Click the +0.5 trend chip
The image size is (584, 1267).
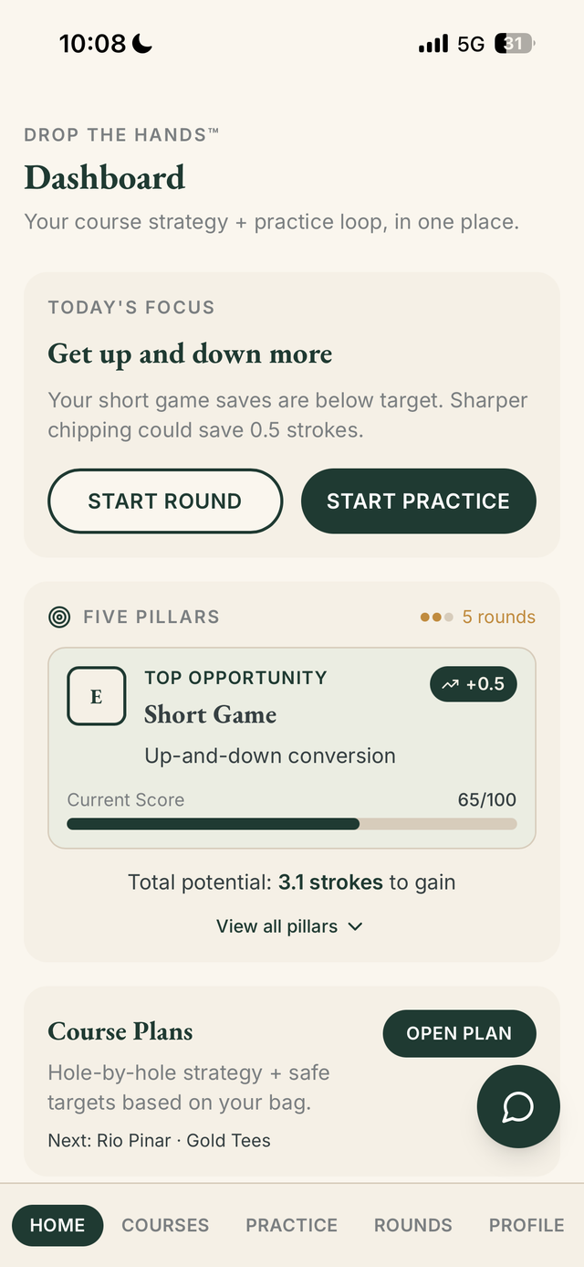coord(473,683)
